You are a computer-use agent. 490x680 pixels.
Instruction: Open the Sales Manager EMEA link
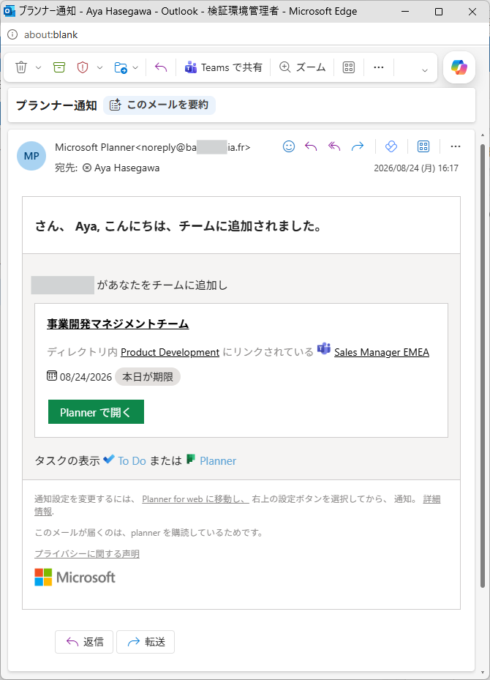[382, 352]
